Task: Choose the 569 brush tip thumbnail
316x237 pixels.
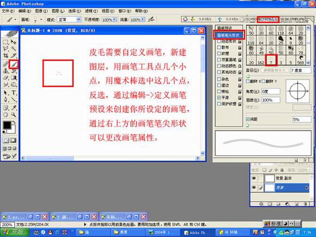Action: point(301,60)
